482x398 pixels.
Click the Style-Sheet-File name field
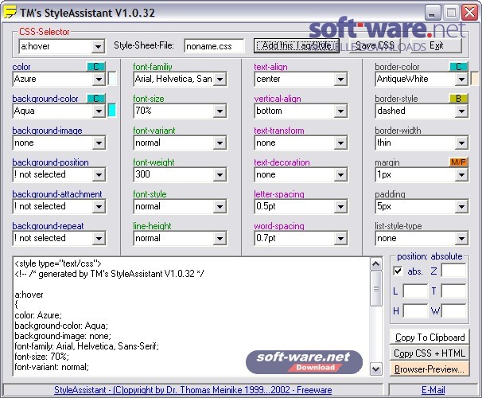(214, 46)
